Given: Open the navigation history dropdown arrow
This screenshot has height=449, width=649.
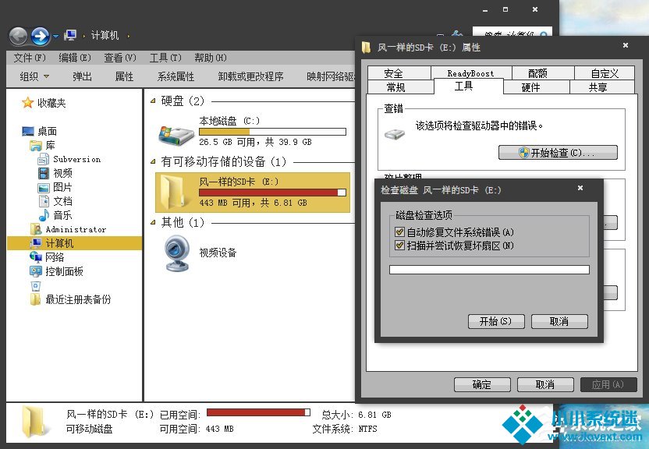Looking at the screenshot, I should (55, 37).
